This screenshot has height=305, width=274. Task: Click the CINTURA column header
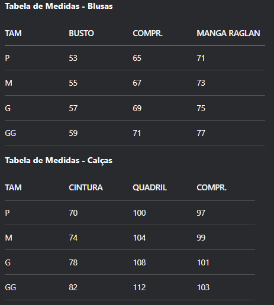tap(86, 187)
